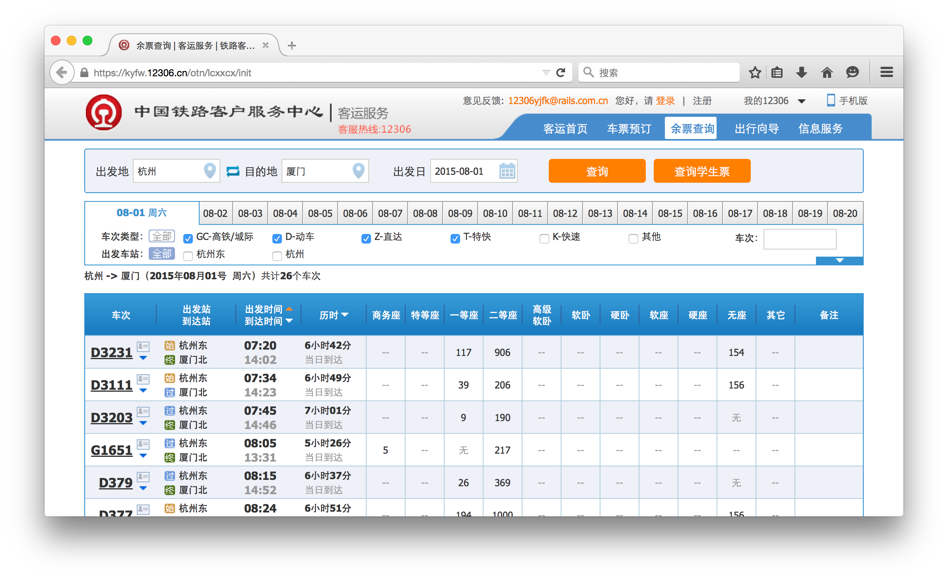The image size is (948, 580).
Task: Select the 杭州东 departure station filter
Action: click(190, 255)
